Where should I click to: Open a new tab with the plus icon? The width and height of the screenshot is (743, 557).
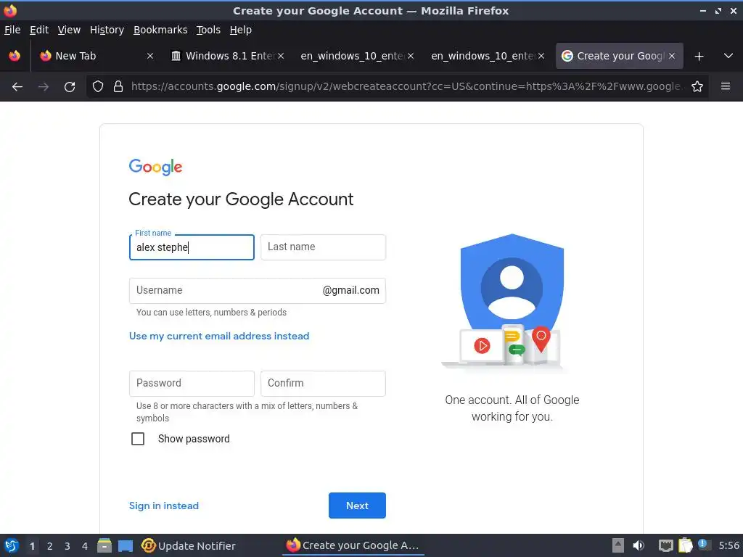[699, 57]
